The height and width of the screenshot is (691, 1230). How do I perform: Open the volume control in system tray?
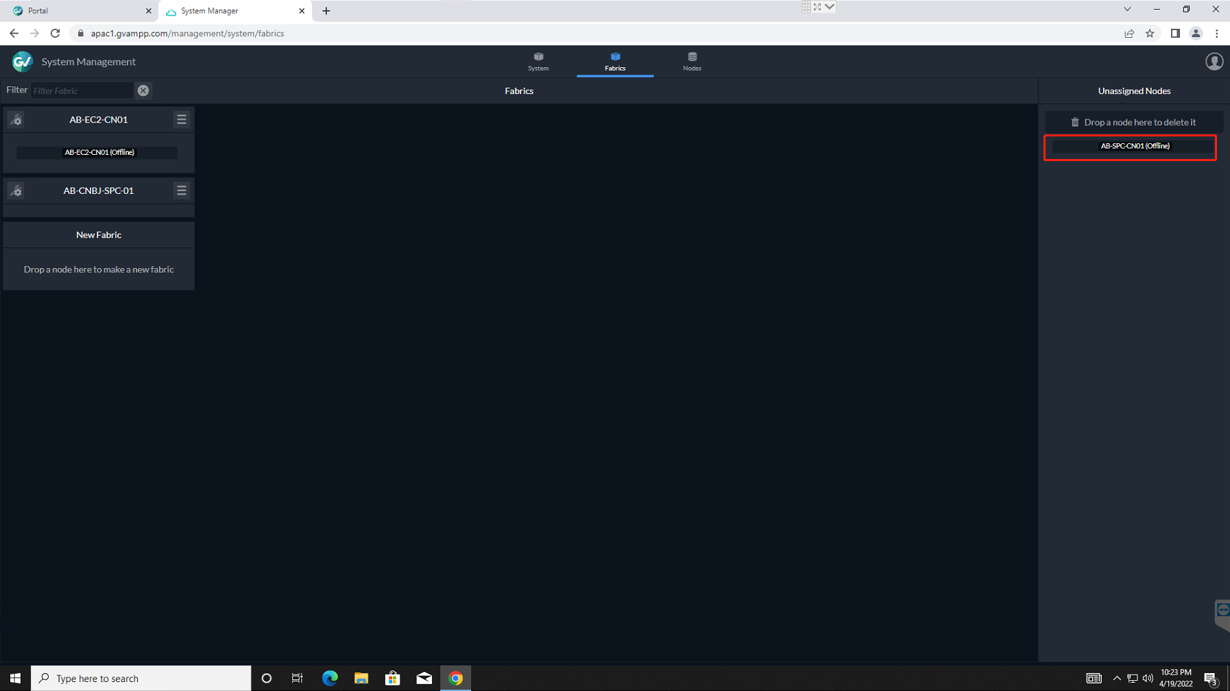pyautogui.click(x=1148, y=679)
